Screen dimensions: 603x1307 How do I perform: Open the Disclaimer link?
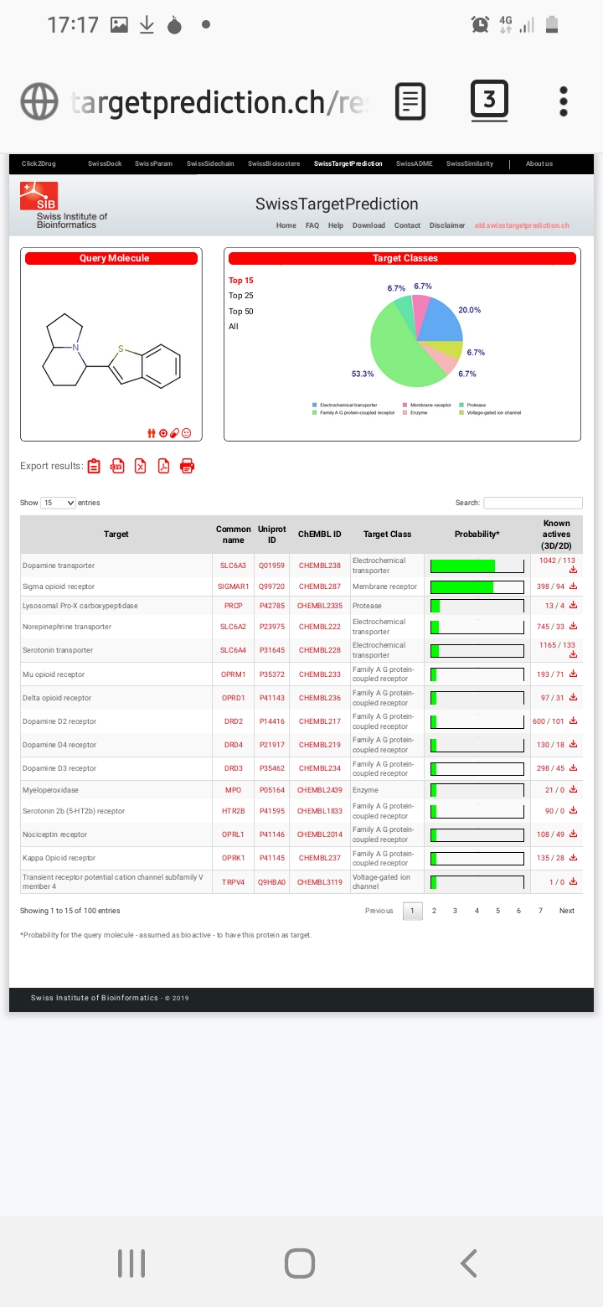(x=447, y=225)
